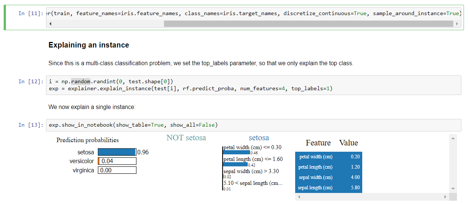Click the output scroll-up arrow
This screenshot has width=468, height=204.
click(453, 138)
